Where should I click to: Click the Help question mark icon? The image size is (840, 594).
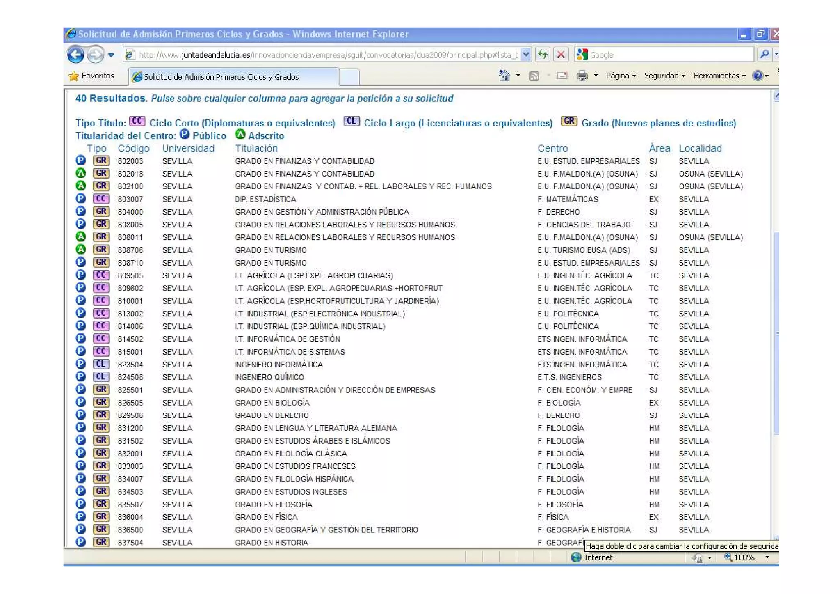click(x=757, y=76)
